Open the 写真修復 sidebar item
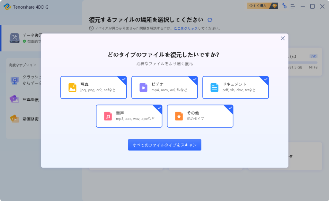329x201 pixels. pyautogui.click(x=25, y=99)
